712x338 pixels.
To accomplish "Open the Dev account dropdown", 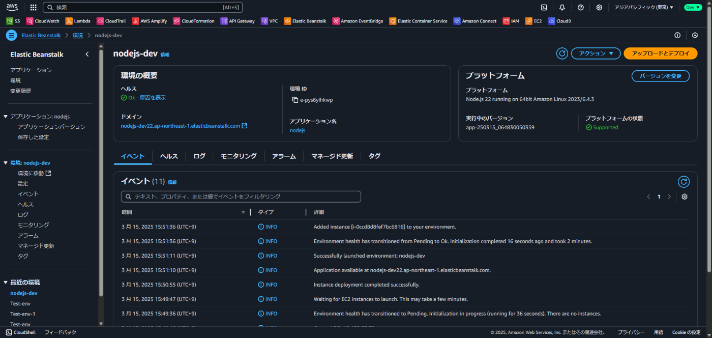I will (693, 8).
